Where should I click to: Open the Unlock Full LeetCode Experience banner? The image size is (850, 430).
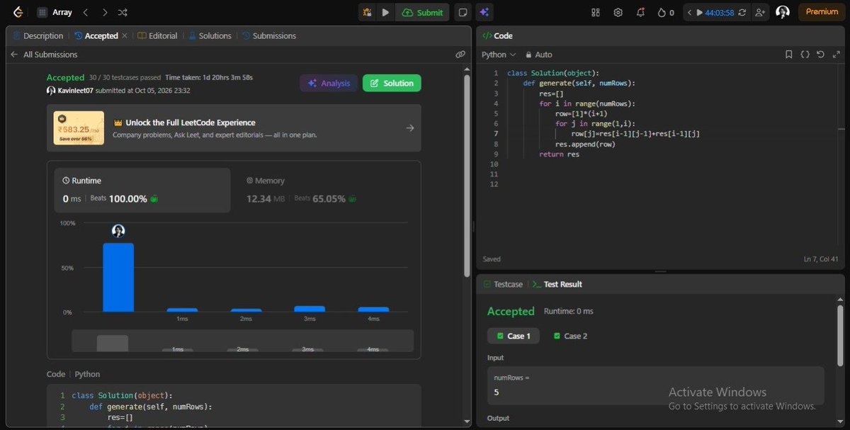tap(234, 128)
